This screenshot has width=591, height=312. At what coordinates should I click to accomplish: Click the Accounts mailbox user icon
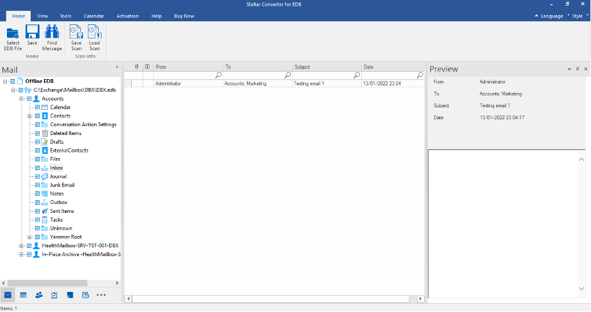coord(36,99)
